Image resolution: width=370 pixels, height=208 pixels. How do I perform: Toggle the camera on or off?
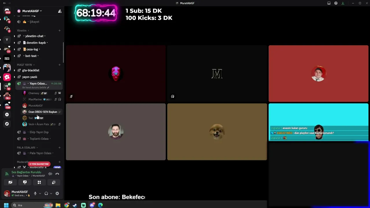tap(10, 182)
